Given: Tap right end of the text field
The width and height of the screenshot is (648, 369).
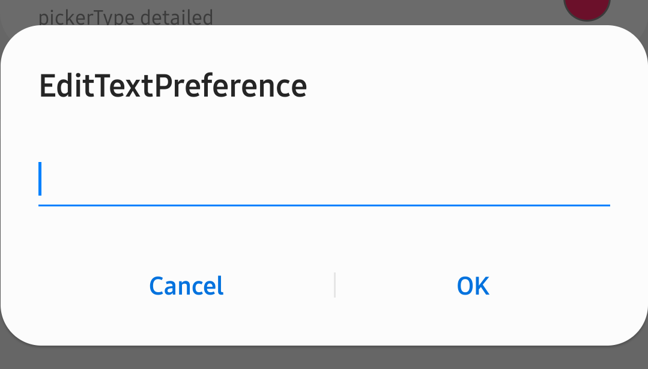Looking at the screenshot, I should click(x=595, y=180).
